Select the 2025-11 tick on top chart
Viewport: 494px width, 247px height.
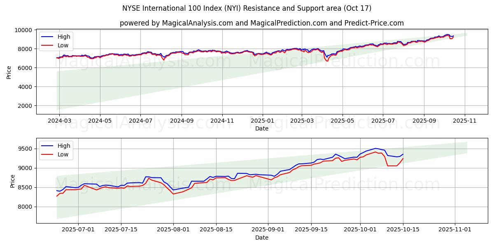click(465, 121)
